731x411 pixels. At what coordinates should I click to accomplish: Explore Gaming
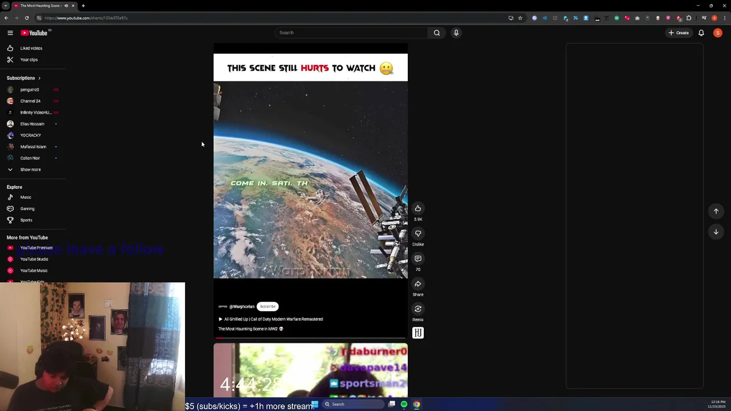(x=27, y=209)
